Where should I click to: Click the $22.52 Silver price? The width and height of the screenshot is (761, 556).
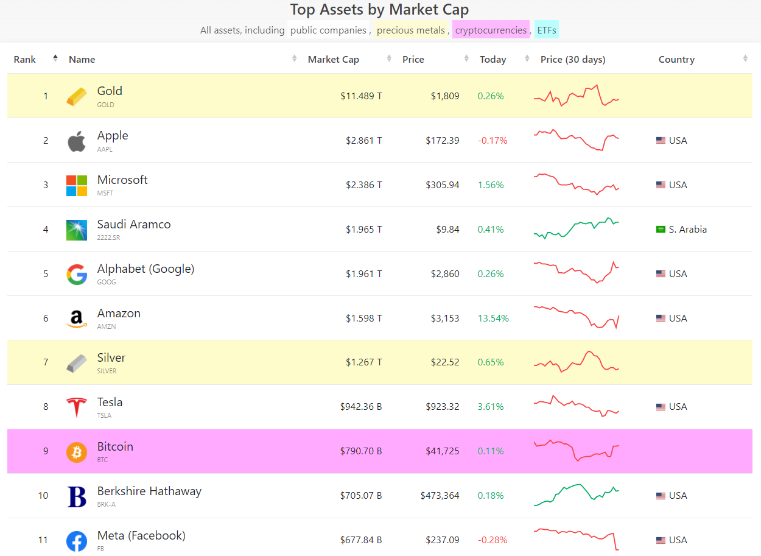445,362
